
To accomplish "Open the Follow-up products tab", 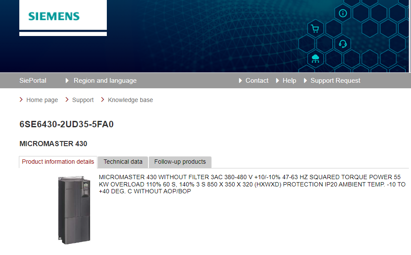I will (180, 162).
